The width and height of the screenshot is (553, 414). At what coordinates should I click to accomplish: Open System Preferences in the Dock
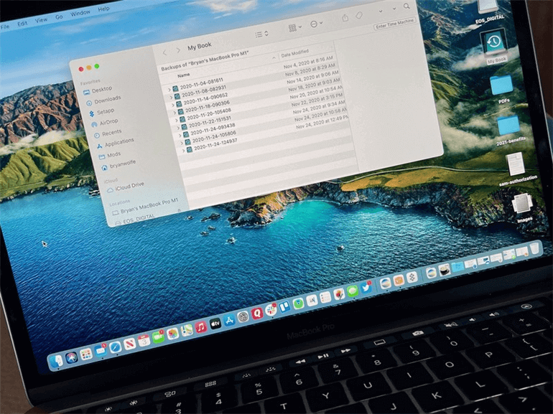pyautogui.click(x=243, y=316)
